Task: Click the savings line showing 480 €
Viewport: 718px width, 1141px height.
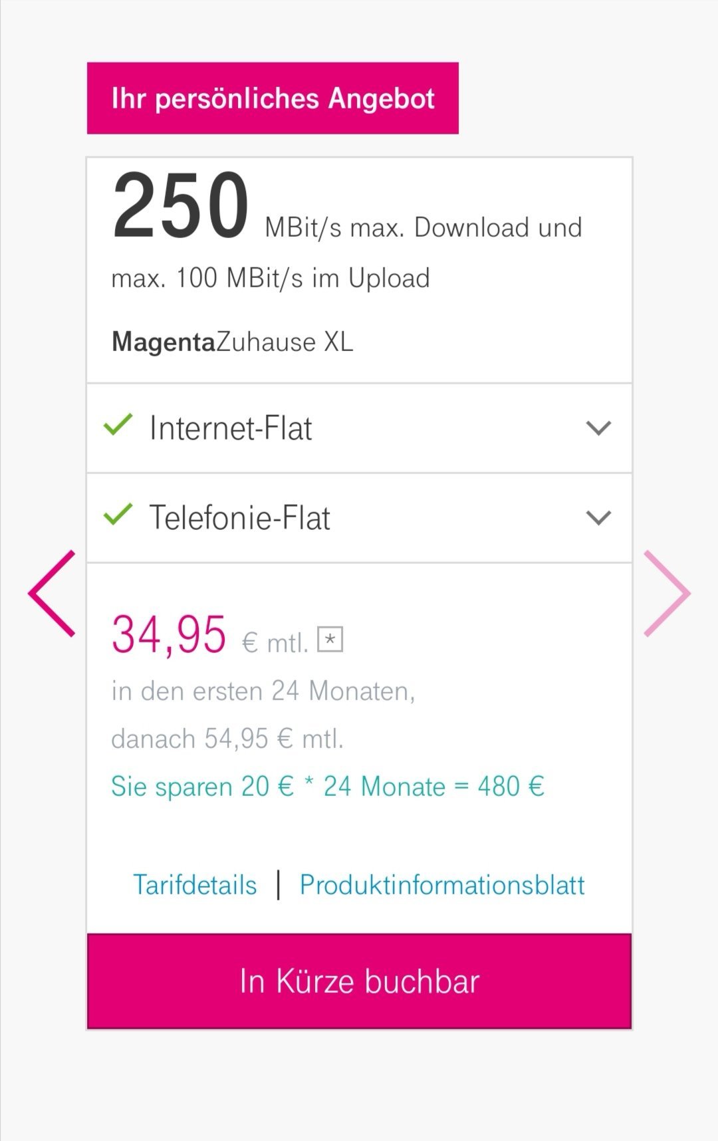Action: (328, 787)
